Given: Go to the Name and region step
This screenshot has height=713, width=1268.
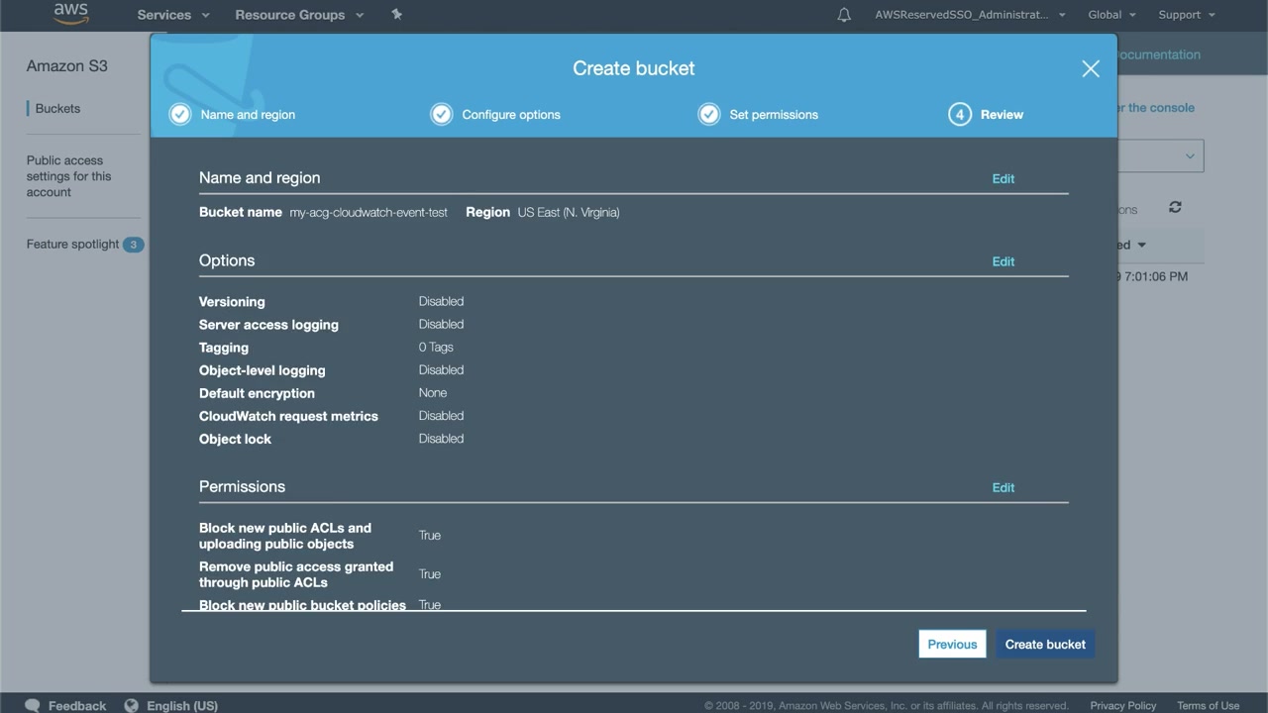Looking at the screenshot, I should pos(248,115).
